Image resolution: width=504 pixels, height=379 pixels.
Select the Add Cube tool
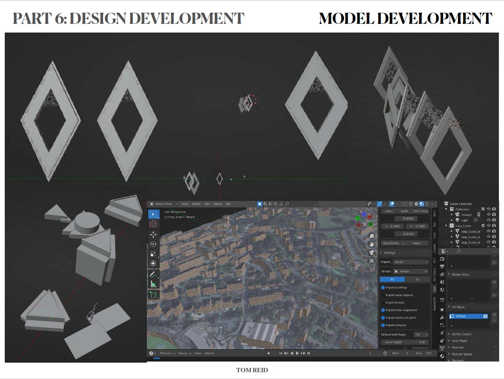pyautogui.click(x=153, y=294)
